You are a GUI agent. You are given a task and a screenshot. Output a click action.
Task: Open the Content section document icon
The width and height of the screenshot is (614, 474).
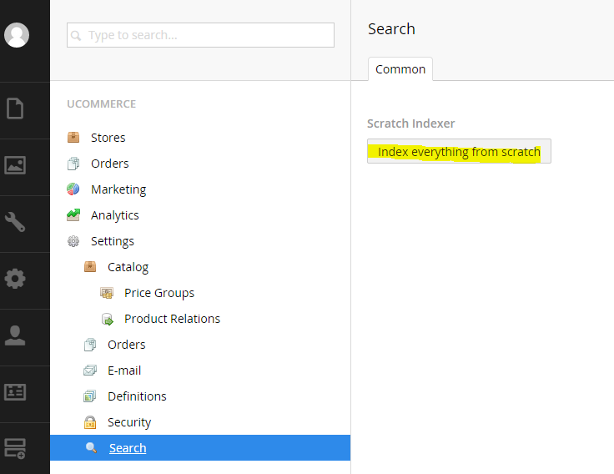[x=15, y=108]
